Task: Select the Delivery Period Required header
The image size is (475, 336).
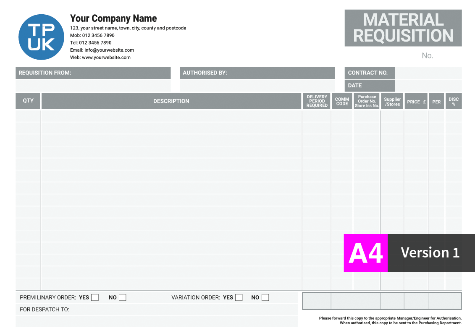Action: 317,101
